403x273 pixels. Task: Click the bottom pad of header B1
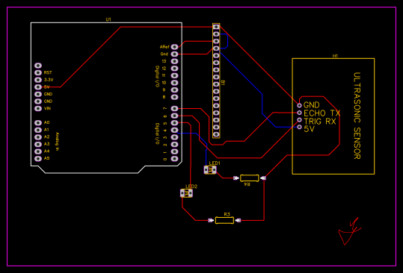216,134
